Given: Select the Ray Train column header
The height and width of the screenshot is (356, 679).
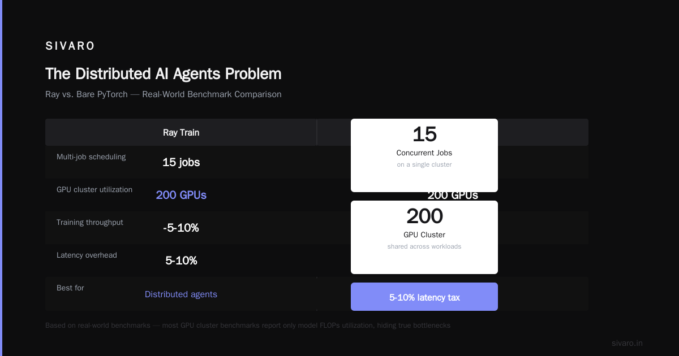Looking at the screenshot, I should 181,133.
